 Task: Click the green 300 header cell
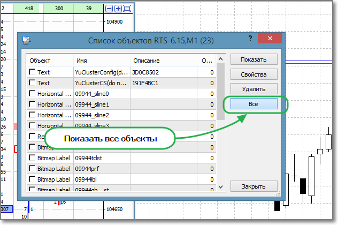(59, 9)
